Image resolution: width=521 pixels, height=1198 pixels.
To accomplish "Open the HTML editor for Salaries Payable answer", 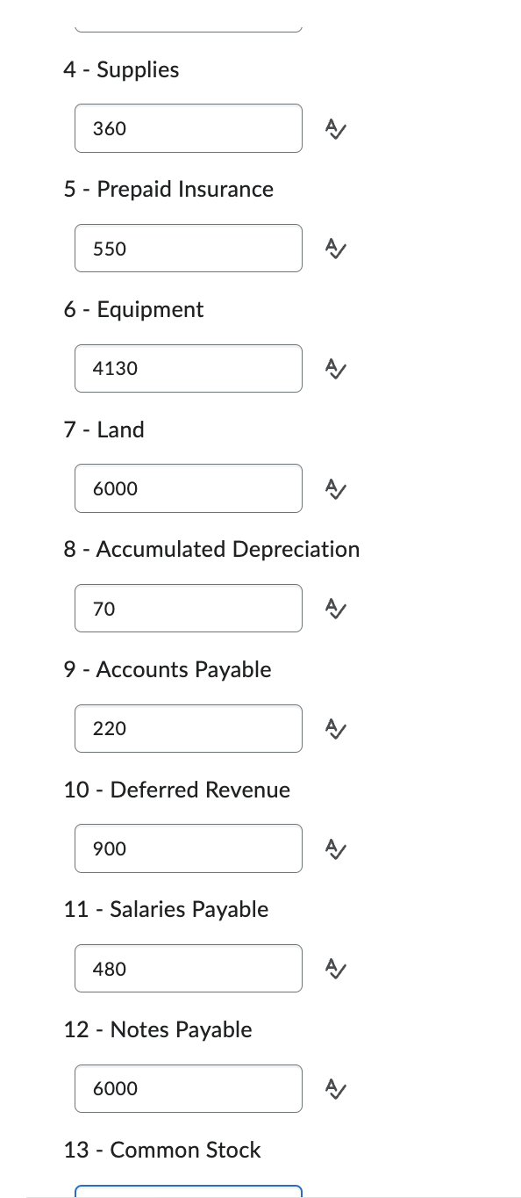I will pos(334,969).
